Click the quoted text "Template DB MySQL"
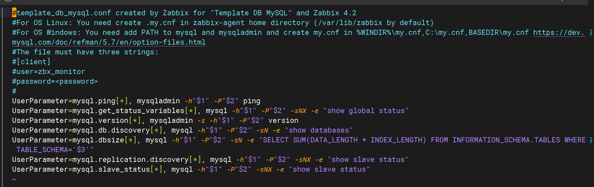The width and height of the screenshot is (594, 187). click(x=251, y=13)
